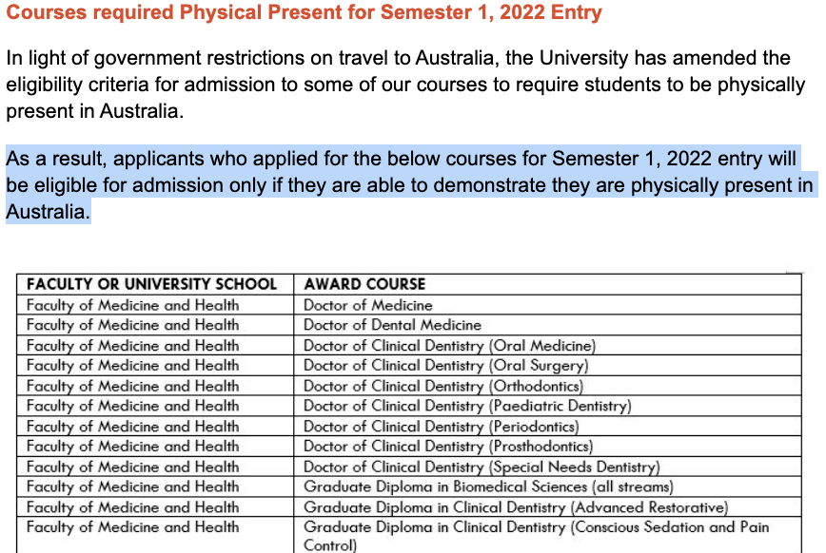
Task: Click the highlighted paragraph starting 'As a result'
Action: tap(410, 185)
